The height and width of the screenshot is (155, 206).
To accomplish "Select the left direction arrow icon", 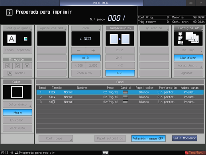I will click(x=8, y=66).
